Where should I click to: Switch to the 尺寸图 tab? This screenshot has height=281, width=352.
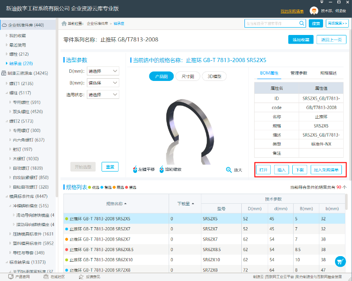coord(188,76)
